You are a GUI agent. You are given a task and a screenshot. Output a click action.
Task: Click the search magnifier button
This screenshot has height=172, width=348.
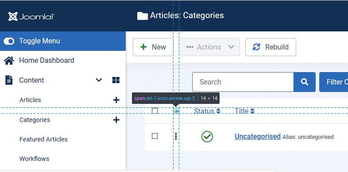(305, 82)
